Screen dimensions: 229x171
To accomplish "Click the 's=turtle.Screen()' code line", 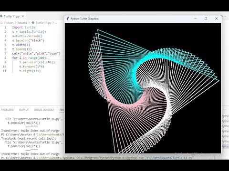I will pyautogui.click(x=27, y=36).
